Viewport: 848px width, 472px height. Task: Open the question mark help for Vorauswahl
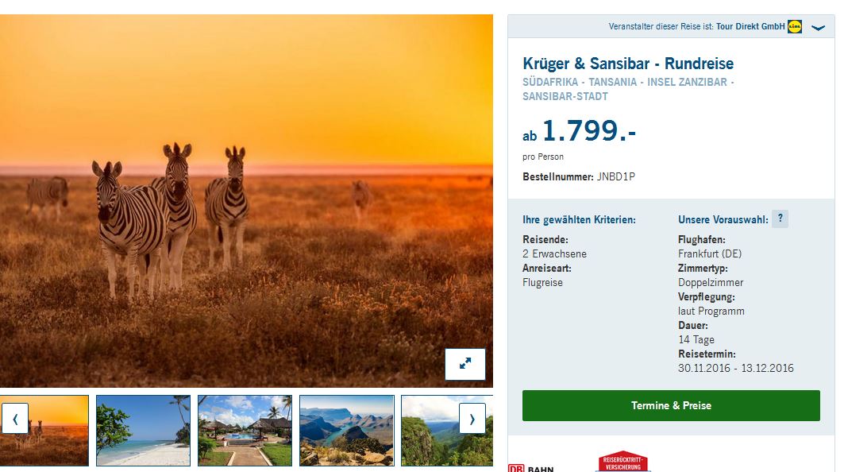[780, 219]
